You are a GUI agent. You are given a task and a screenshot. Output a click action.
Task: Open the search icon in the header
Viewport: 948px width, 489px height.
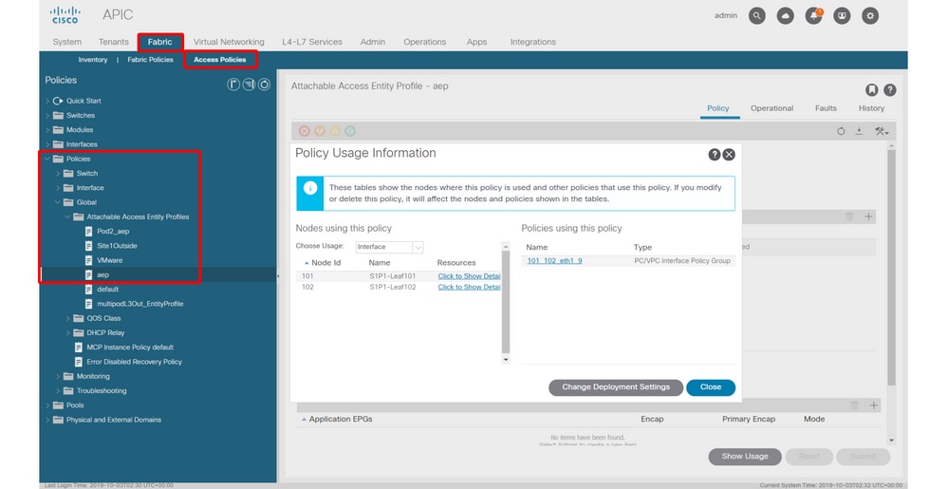(757, 16)
